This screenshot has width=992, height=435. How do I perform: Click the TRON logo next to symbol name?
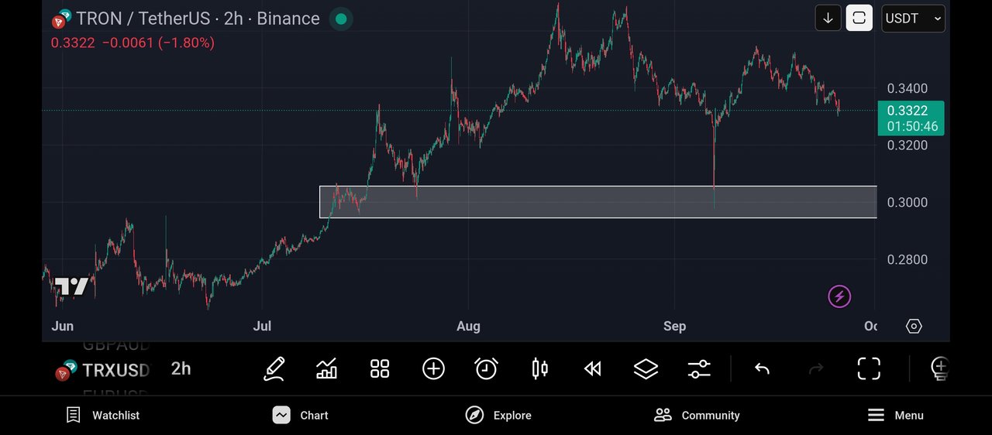pyautogui.click(x=61, y=18)
